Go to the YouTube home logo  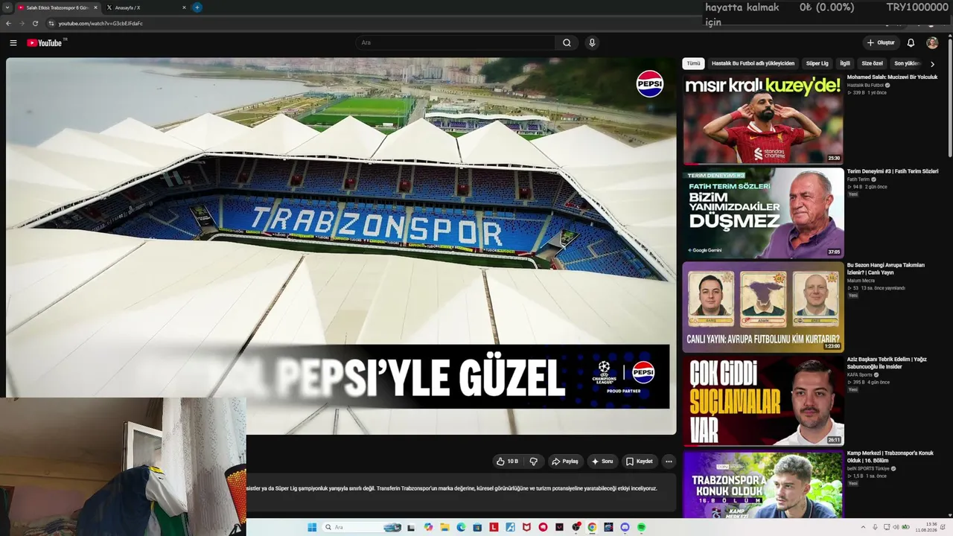point(46,42)
